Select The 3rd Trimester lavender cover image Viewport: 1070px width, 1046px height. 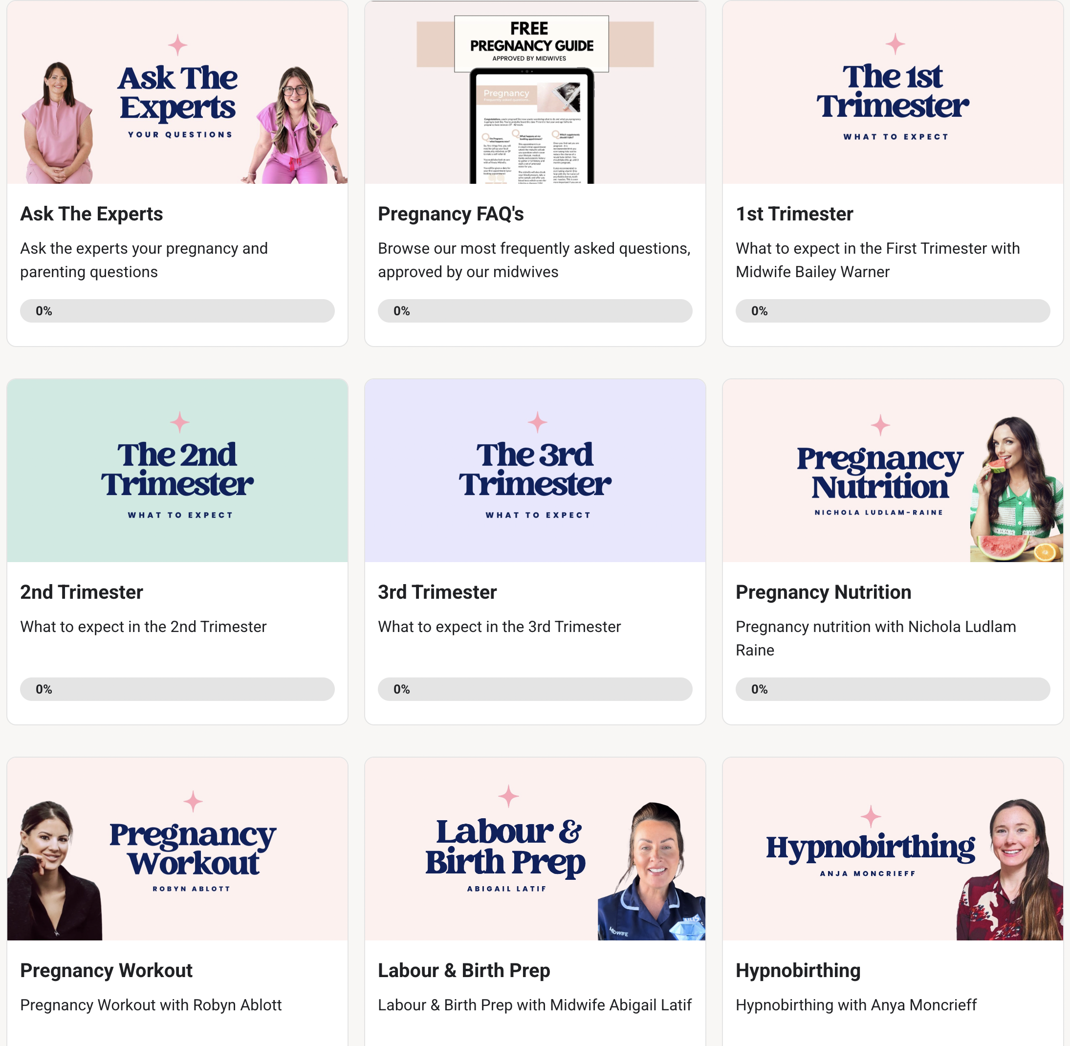535,470
